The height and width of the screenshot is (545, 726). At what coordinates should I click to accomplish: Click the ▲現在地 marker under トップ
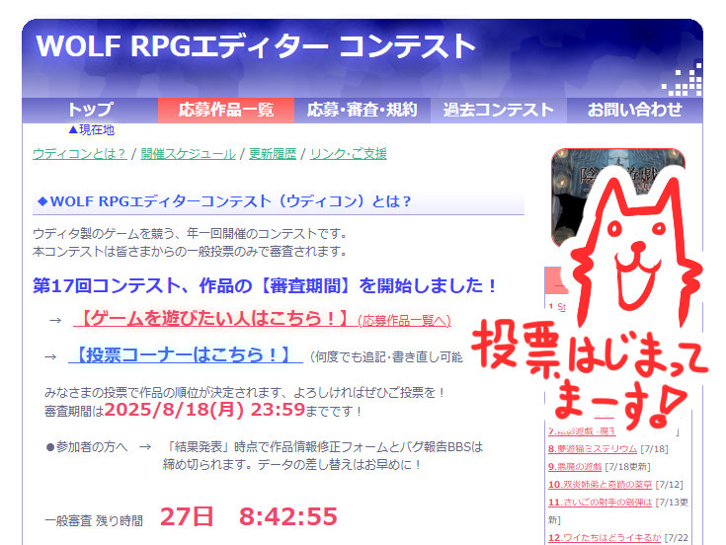(91, 130)
